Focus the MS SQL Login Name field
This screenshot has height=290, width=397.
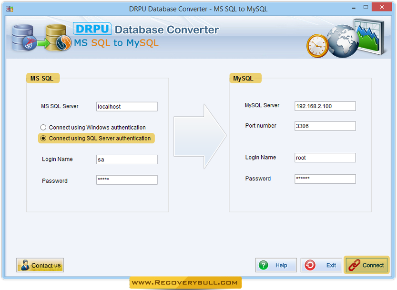click(127, 160)
